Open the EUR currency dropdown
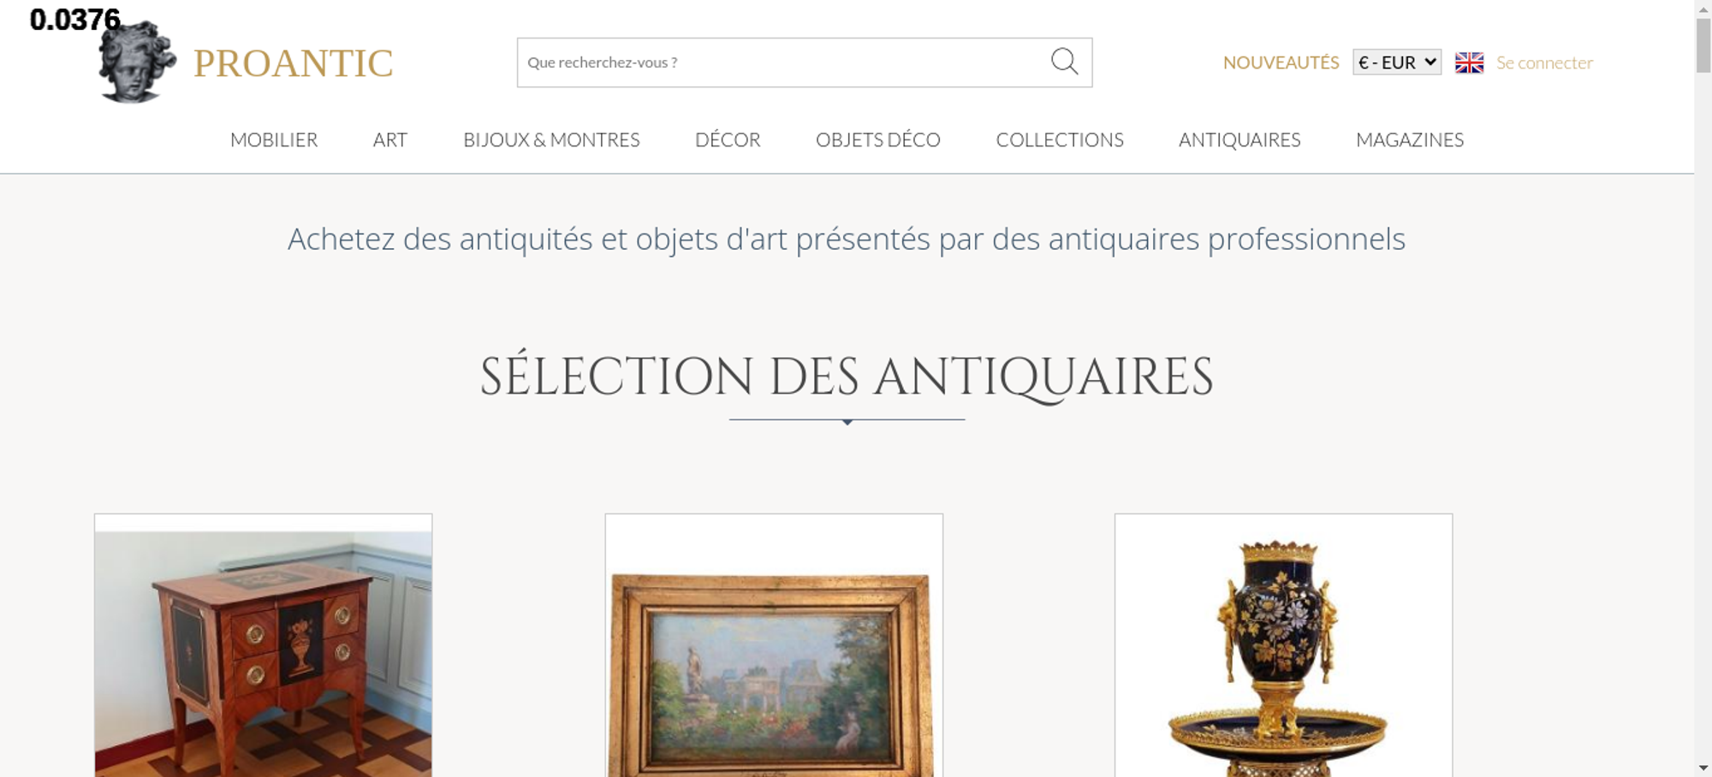This screenshot has width=1712, height=777. (x=1397, y=62)
